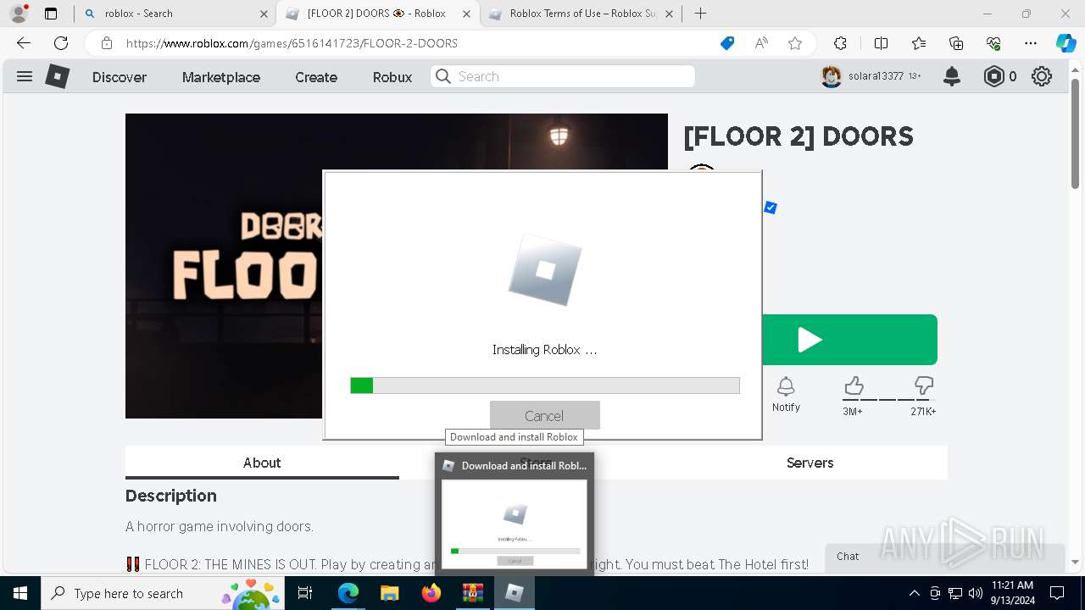Open Roblox settings gear
The height and width of the screenshot is (610, 1085).
[x=1042, y=76]
